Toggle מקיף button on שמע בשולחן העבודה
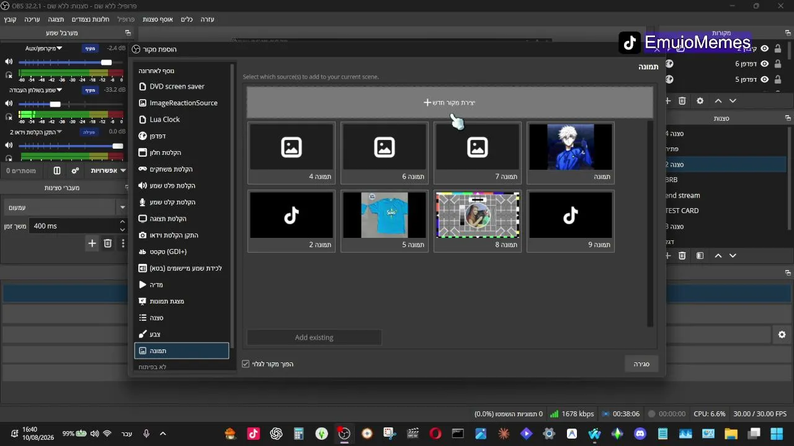 tap(90, 90)
